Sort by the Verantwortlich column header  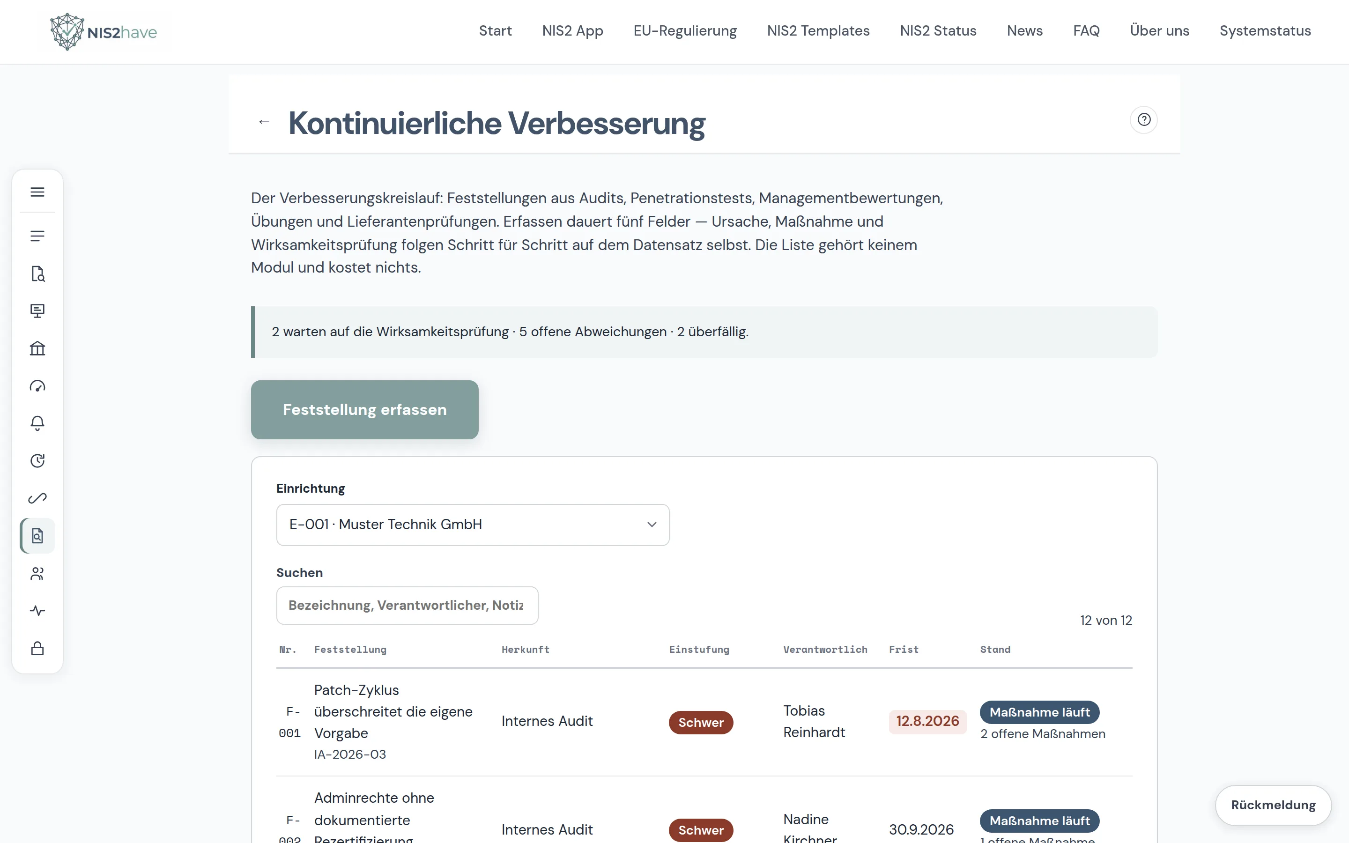tap(825, 650)
